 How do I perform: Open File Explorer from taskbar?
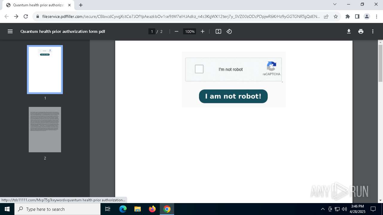click(x=138, y=209)
